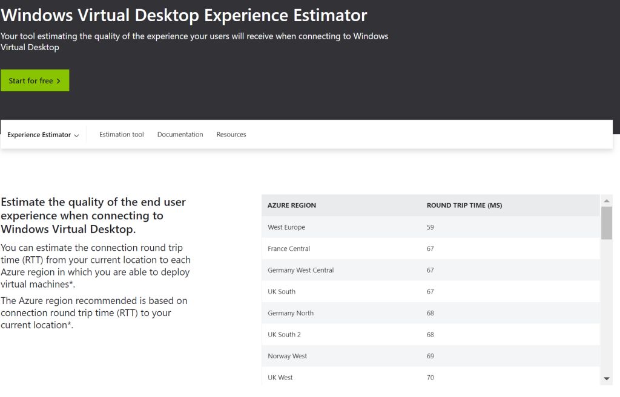Select the France Central region cell

coord(289,248)
